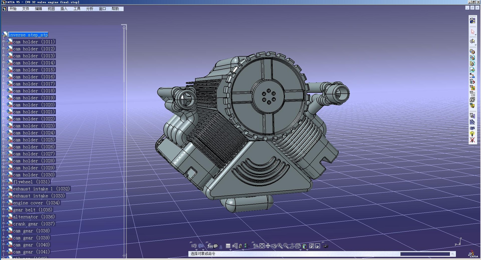Click the Undo icon in bottom toolbar

pyautogui.click(x=194, y=246)
